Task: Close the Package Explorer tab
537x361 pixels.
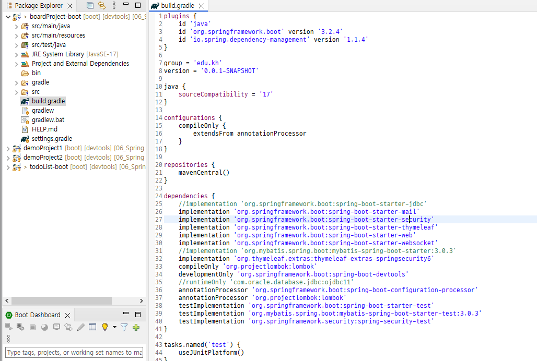Action: point(70,6)
